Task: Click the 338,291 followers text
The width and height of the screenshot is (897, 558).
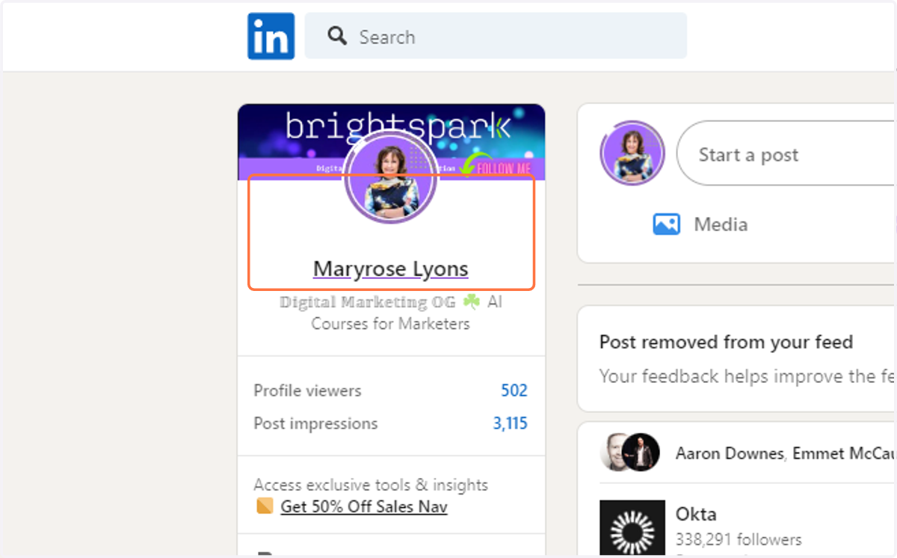Action: point(739,539)
